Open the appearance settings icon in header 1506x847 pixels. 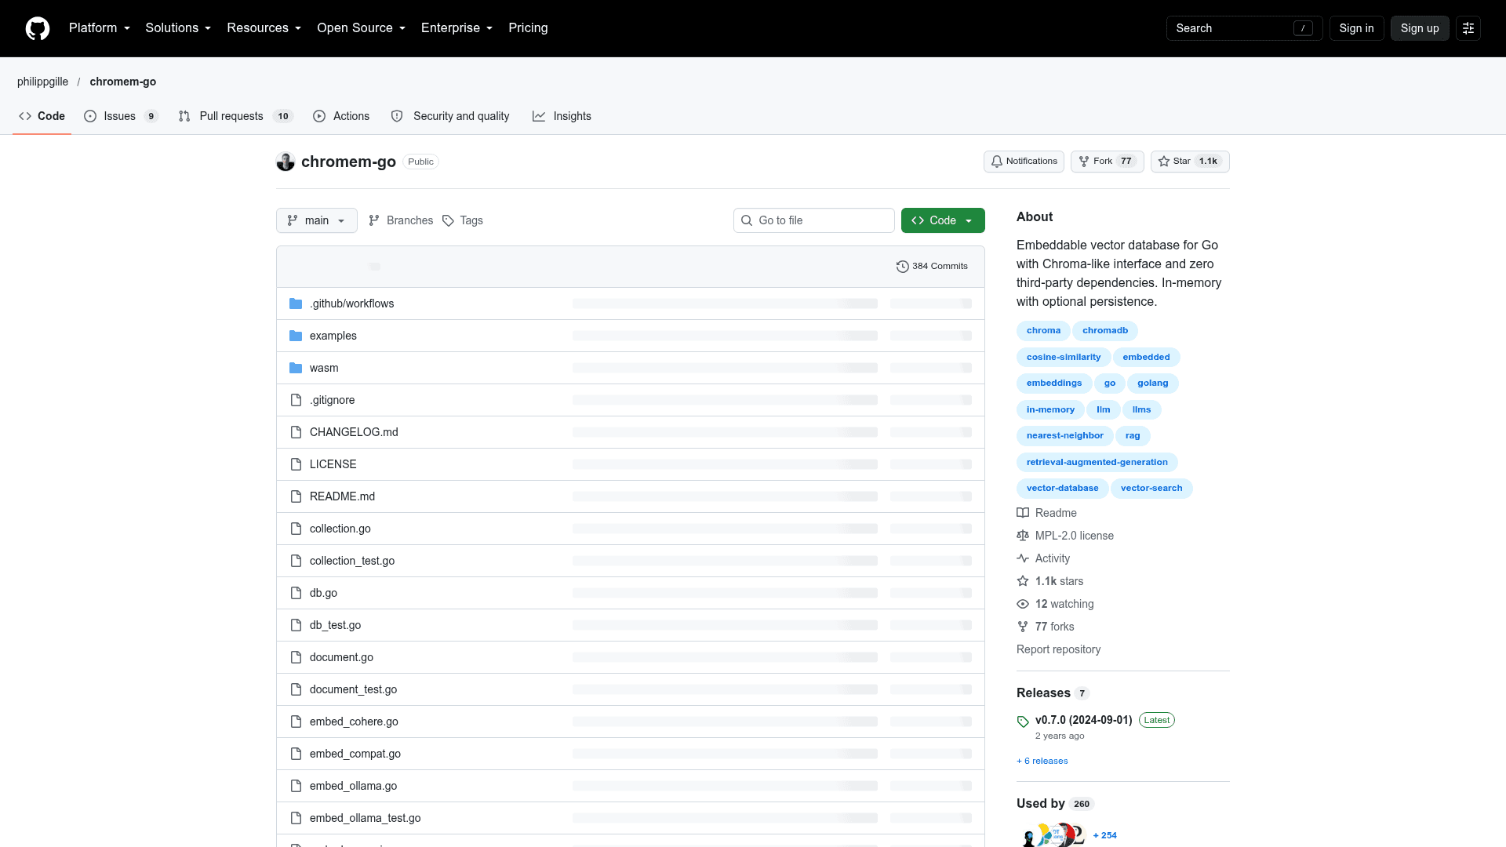pyautogui.click(x=1468, y=28)
